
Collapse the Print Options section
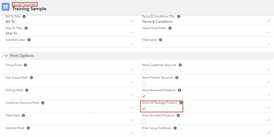point(6,56)
